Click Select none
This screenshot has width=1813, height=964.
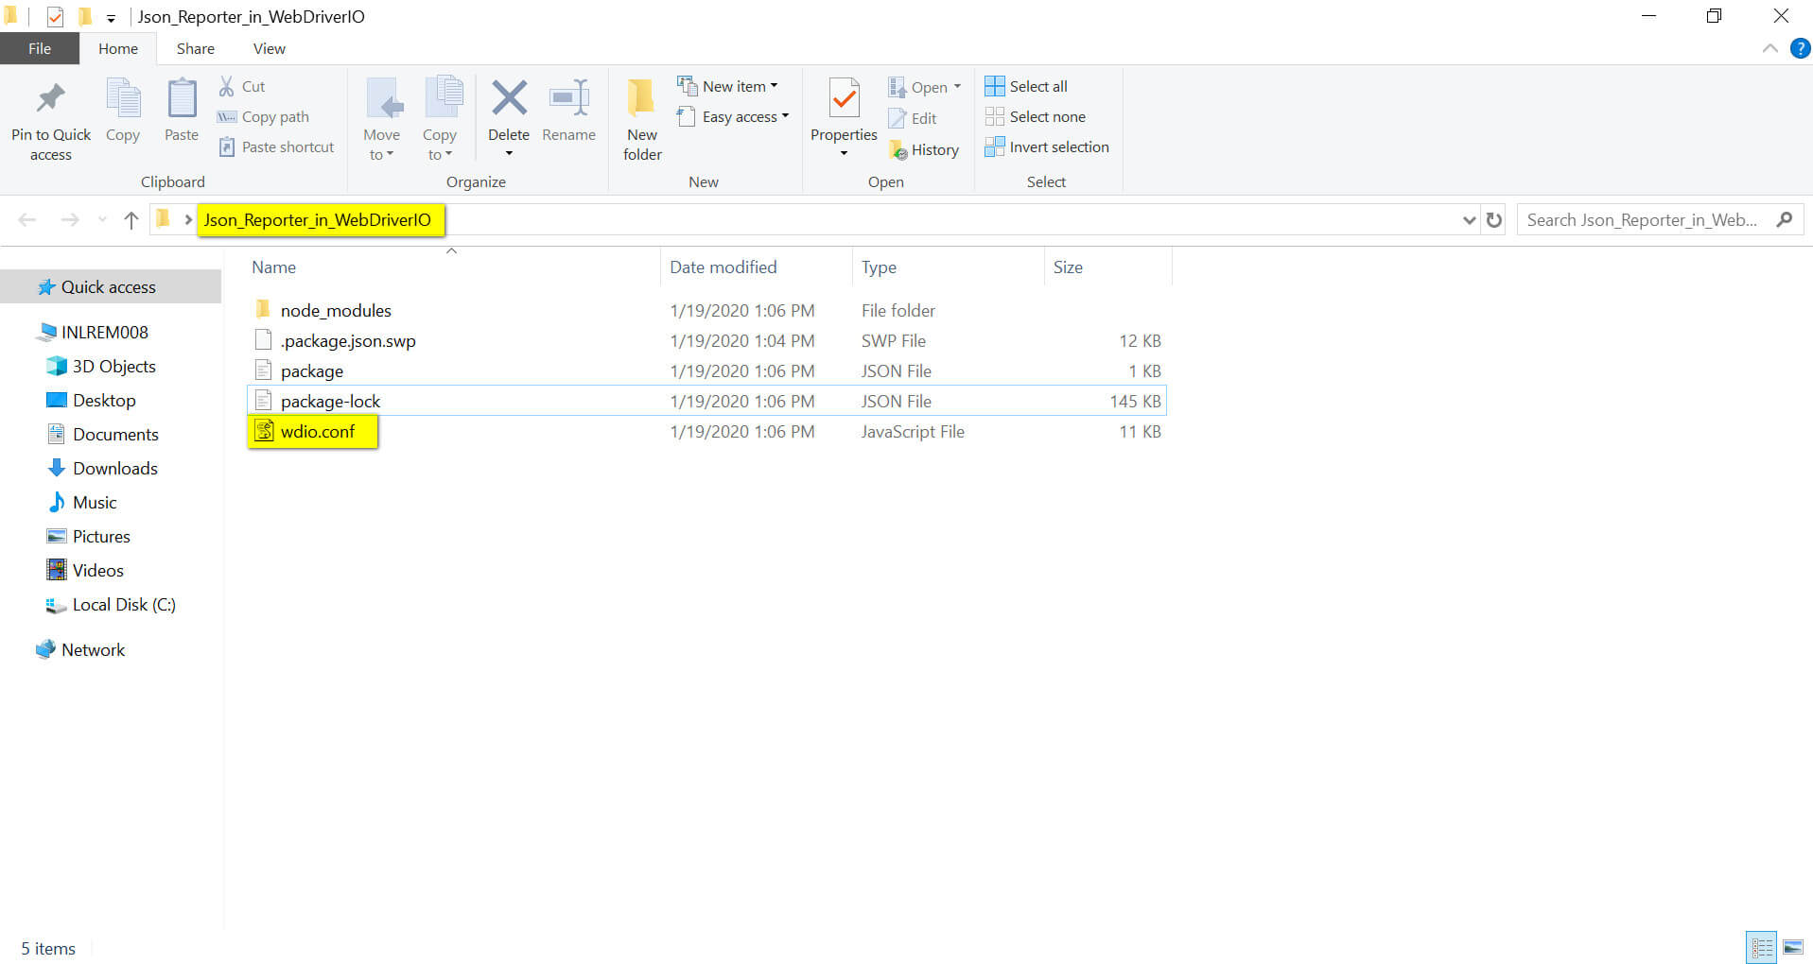pyautogui.click(x=1036, y=116)
